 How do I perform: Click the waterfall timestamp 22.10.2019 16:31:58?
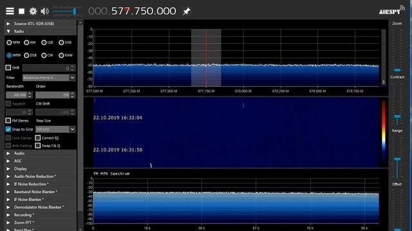pyautogui.click(x=118, y=150)
